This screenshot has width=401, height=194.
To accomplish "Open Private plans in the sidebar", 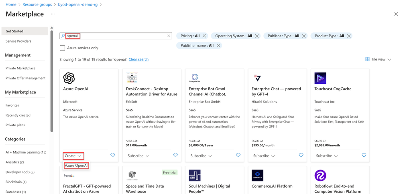I will 15,125.
